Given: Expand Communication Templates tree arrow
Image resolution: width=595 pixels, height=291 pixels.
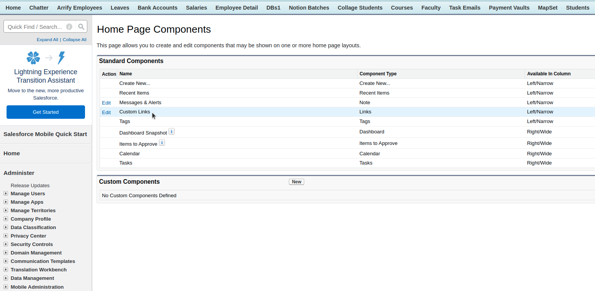Looking at the screenshot, I should [6, 261].
